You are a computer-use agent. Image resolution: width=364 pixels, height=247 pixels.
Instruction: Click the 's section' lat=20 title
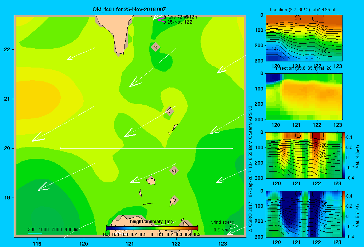304,68
